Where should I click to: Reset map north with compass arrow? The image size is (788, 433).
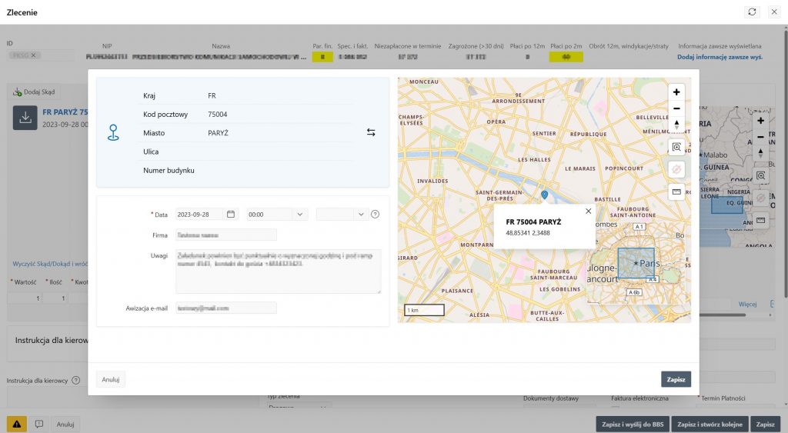point(676,124)
